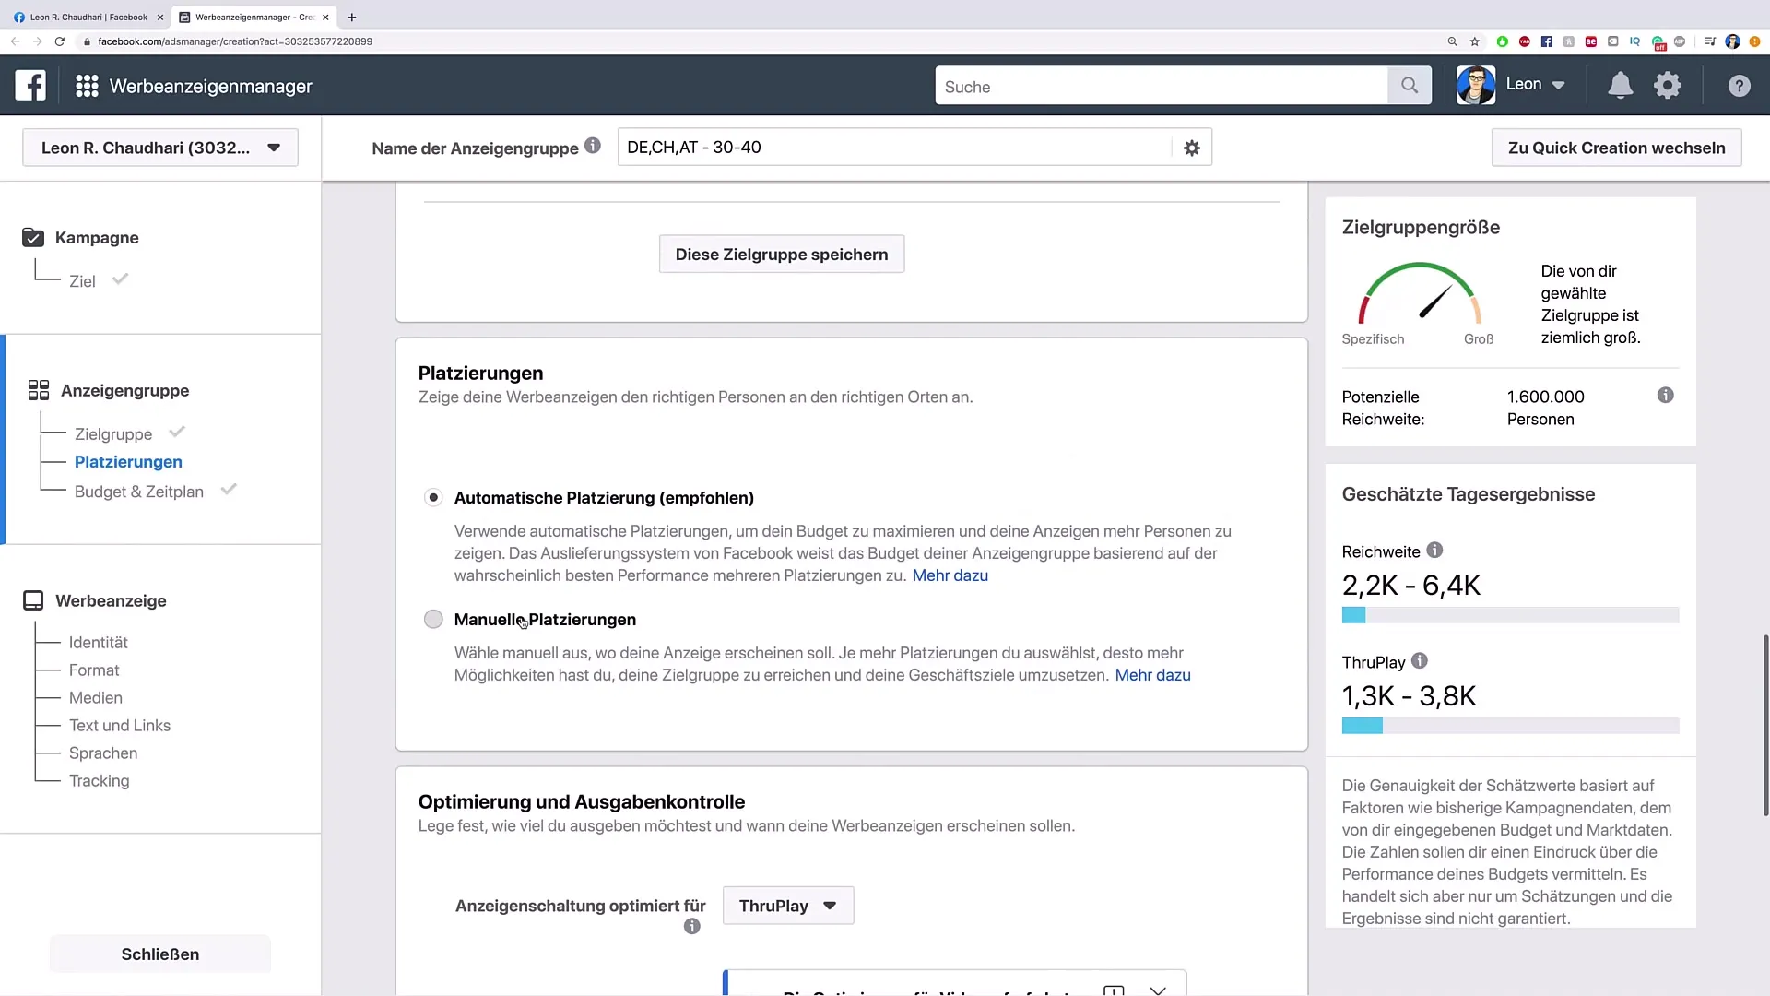Click Werbeanzeige section in left sidebar

[111, 600]
